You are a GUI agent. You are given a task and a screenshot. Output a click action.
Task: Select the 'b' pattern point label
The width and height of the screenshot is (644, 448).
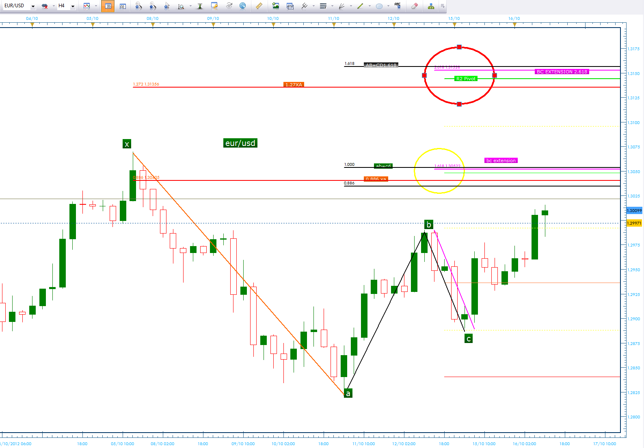point(428,225)
